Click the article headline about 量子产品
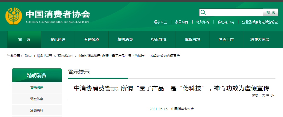The image size is (283, 117). tap(172, 88)
